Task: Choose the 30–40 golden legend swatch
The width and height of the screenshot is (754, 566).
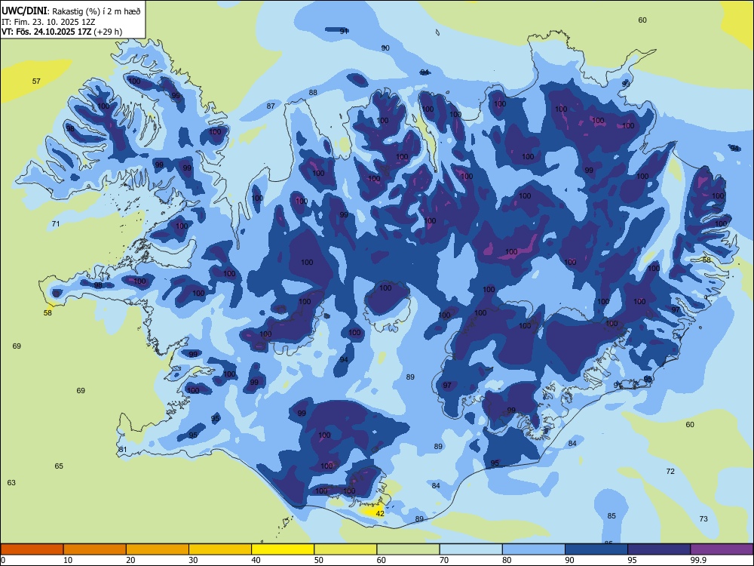Action: 220,549
